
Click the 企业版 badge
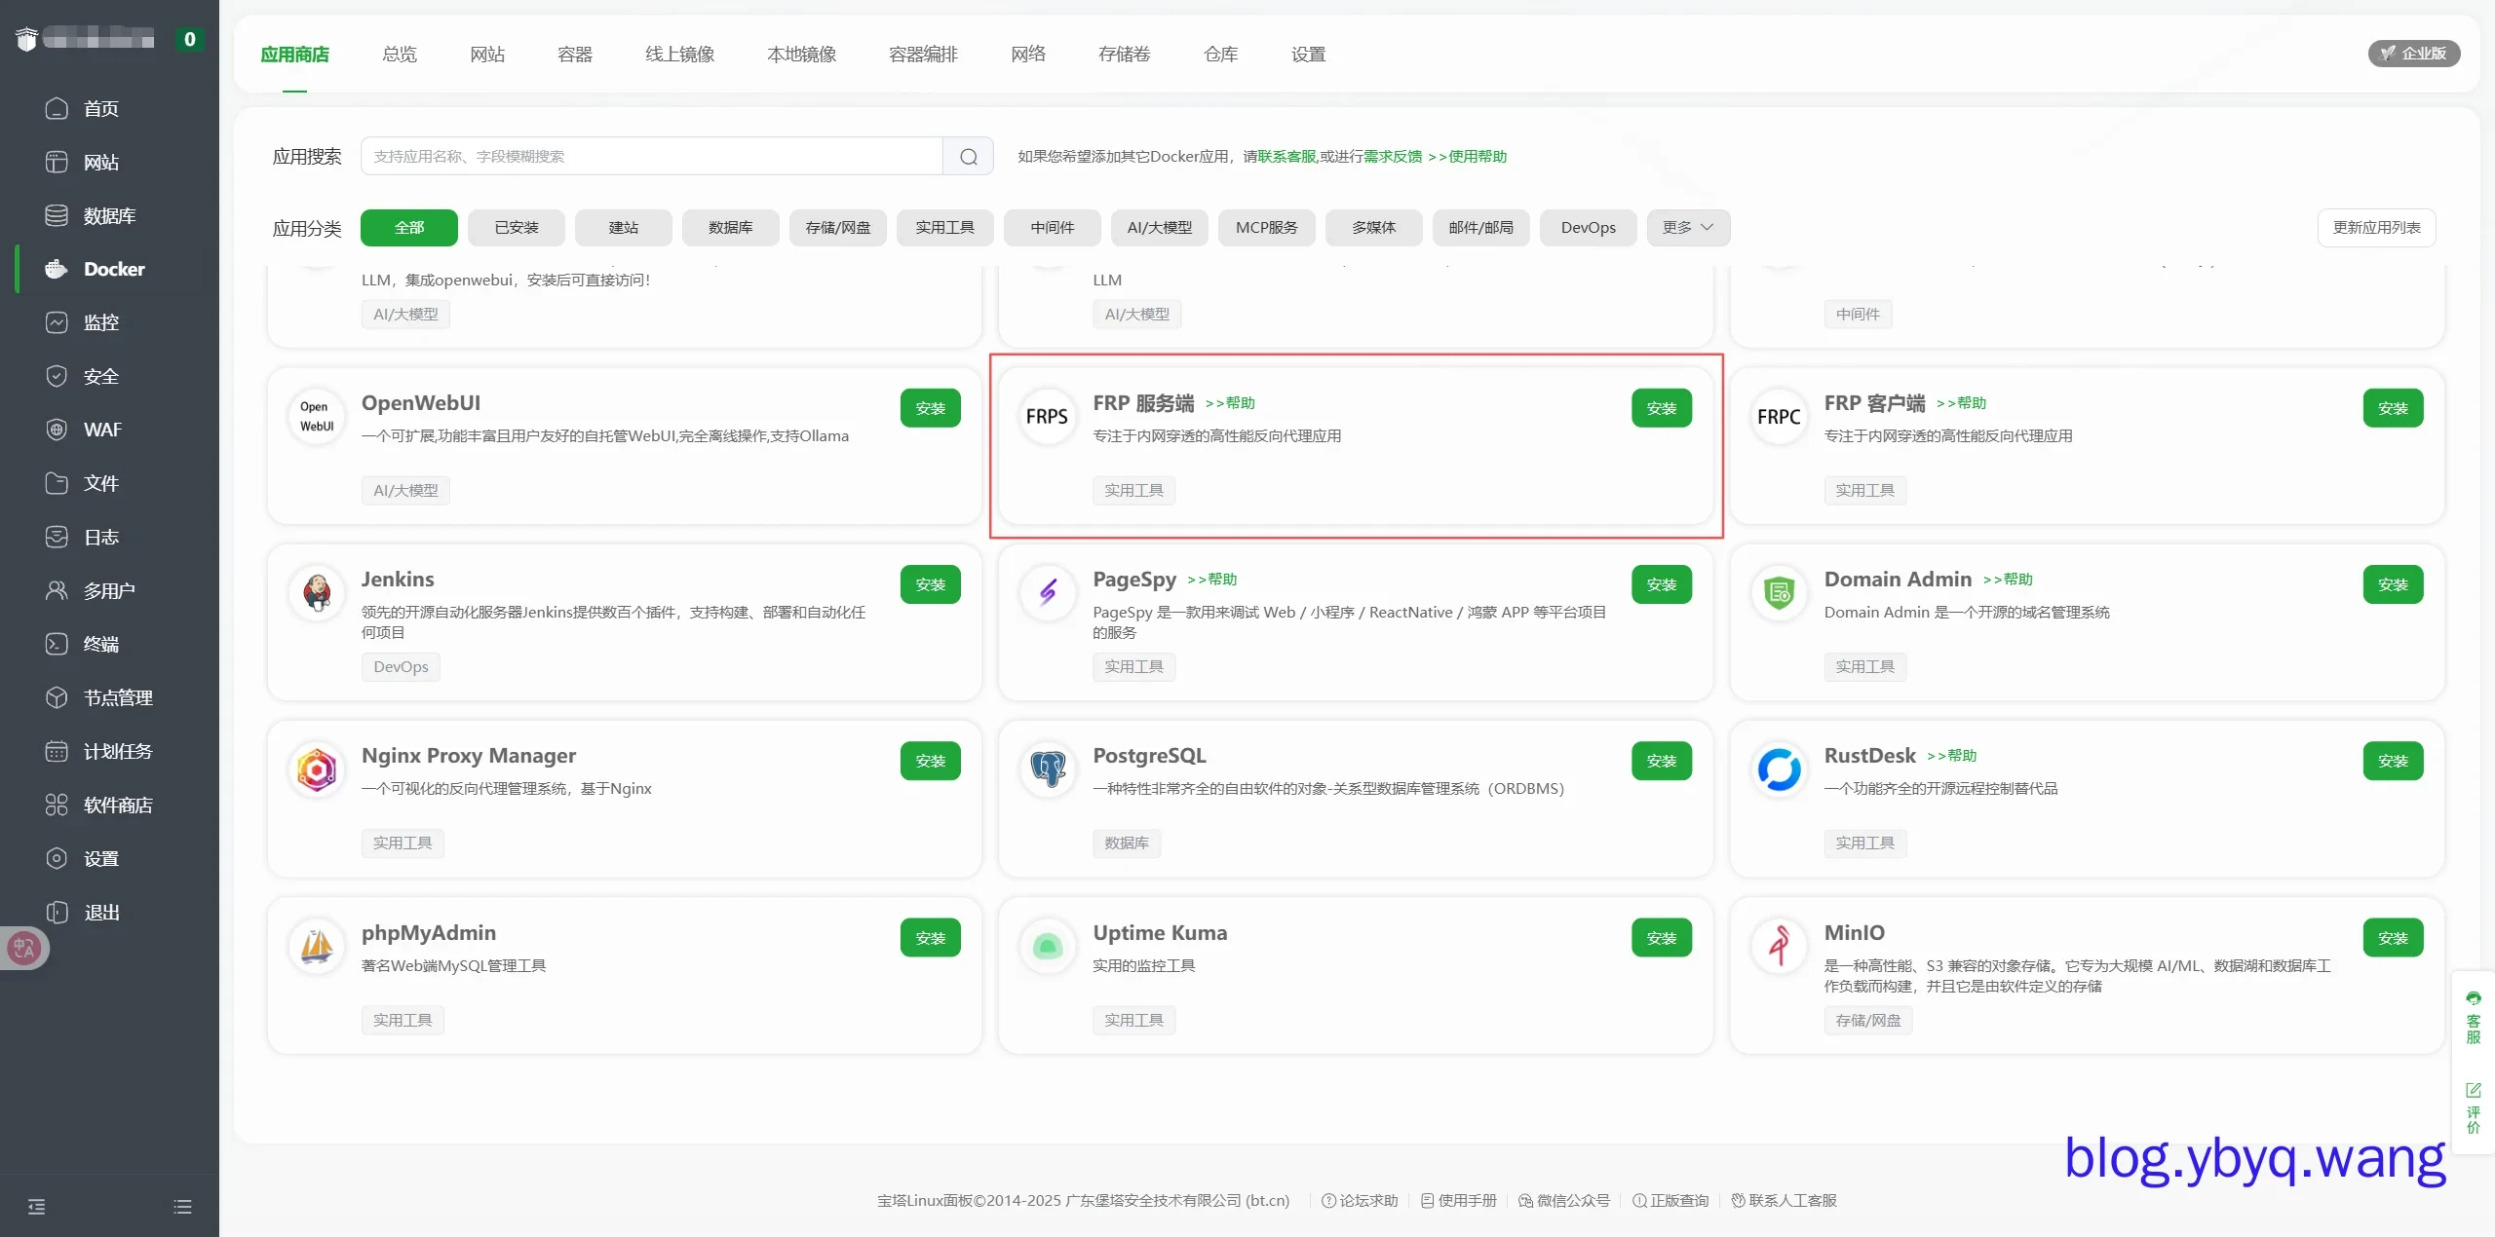[x=2414, y=54]
